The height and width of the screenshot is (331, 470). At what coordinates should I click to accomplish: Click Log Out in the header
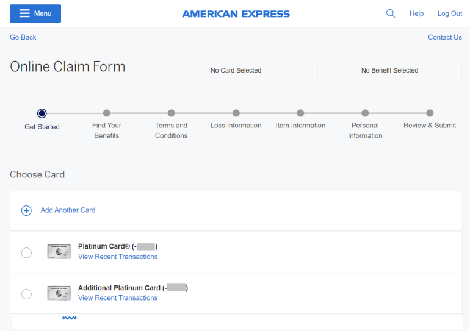pyautogui.click(x=449, y=13)
